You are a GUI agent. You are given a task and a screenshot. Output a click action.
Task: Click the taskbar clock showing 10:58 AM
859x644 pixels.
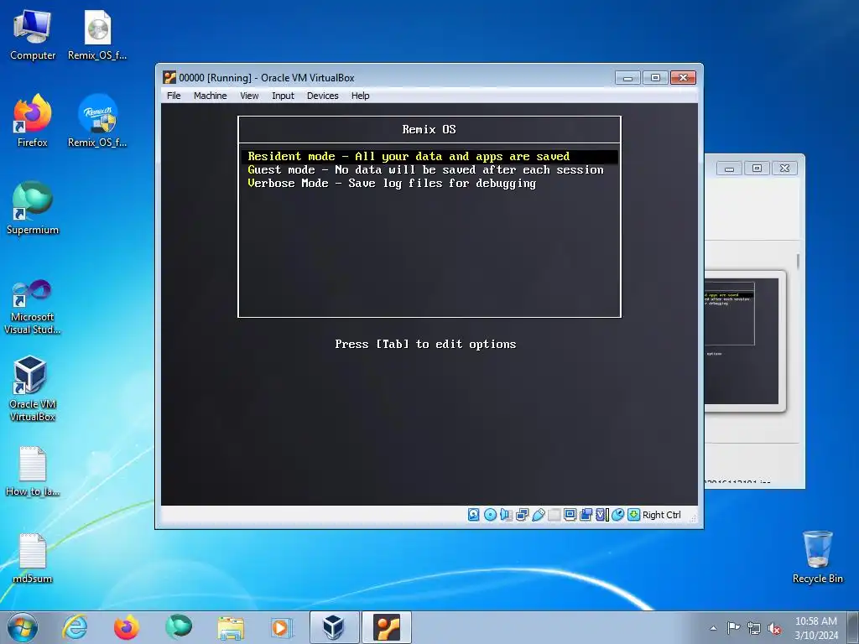tap(816, 627)
